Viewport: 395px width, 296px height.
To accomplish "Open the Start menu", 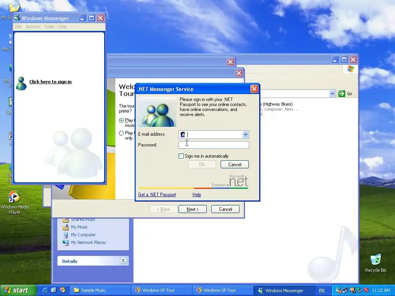I will pyautogui.click(x=18, y=290).
